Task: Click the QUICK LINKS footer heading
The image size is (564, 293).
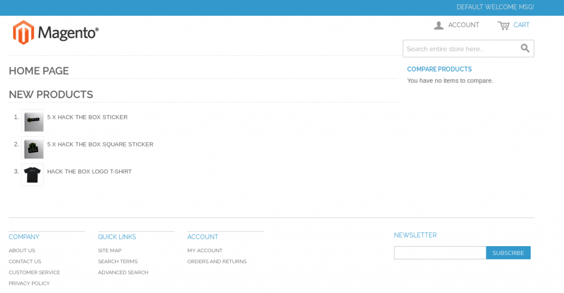Action: pos(117,237)
